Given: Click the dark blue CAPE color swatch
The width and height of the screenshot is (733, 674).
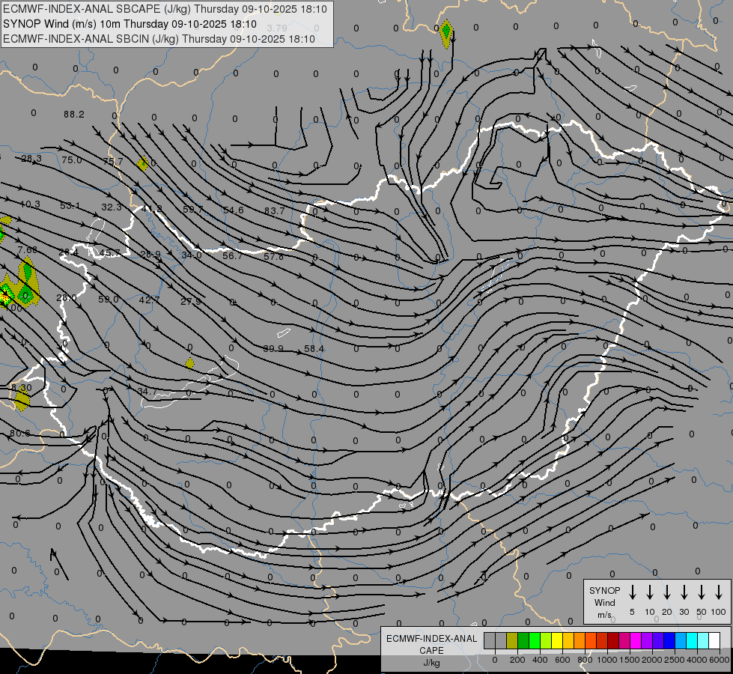Looking at the screenshot, I should (669, 640).
